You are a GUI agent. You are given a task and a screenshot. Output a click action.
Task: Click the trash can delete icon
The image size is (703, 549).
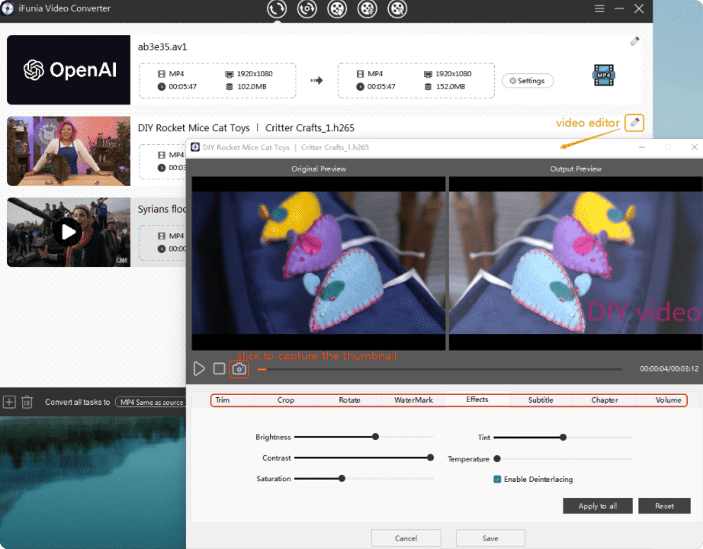click(27, 402)
